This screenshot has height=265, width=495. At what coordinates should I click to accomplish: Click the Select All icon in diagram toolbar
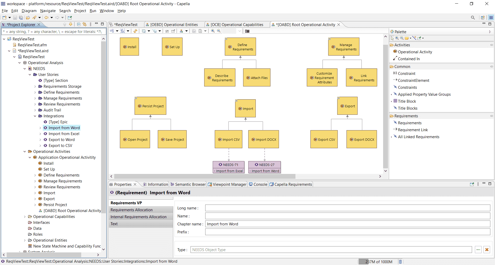pos(123,31)
